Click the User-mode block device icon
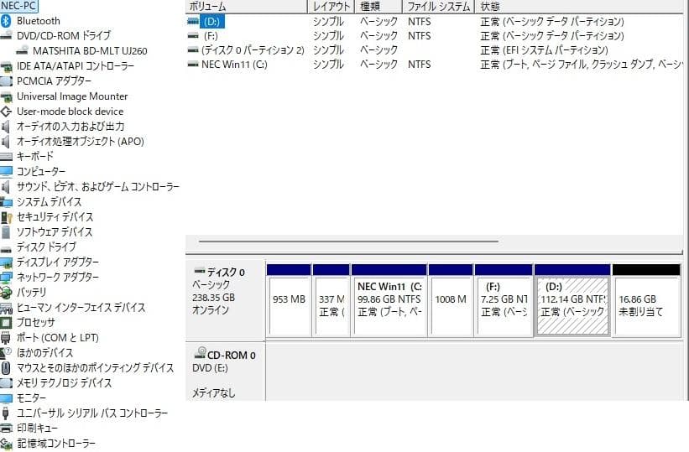689x452 pixels. pyautogui.click(x=6, y=112)
